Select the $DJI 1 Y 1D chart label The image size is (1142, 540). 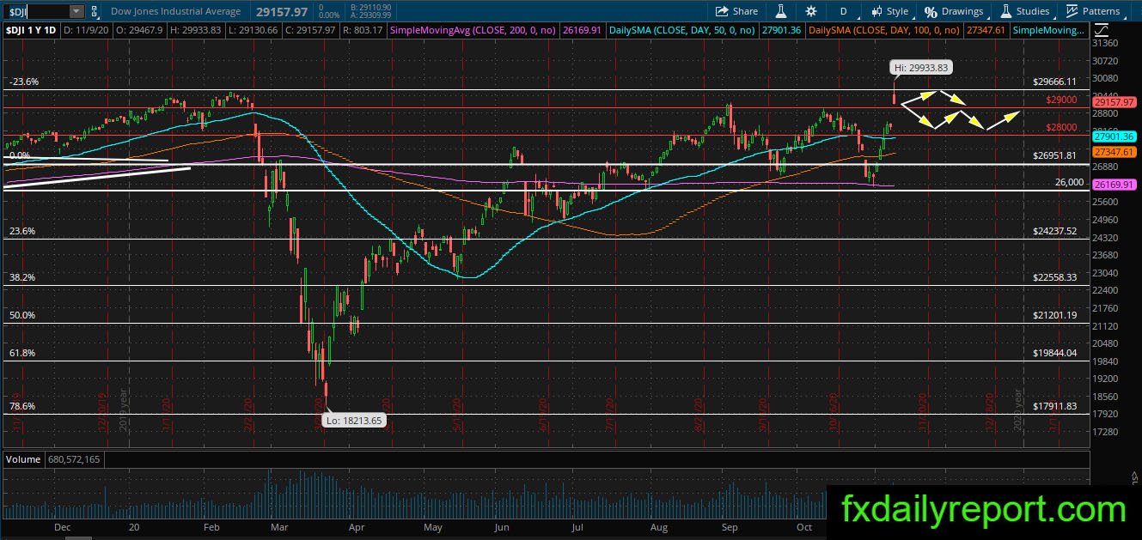point(32,30)
